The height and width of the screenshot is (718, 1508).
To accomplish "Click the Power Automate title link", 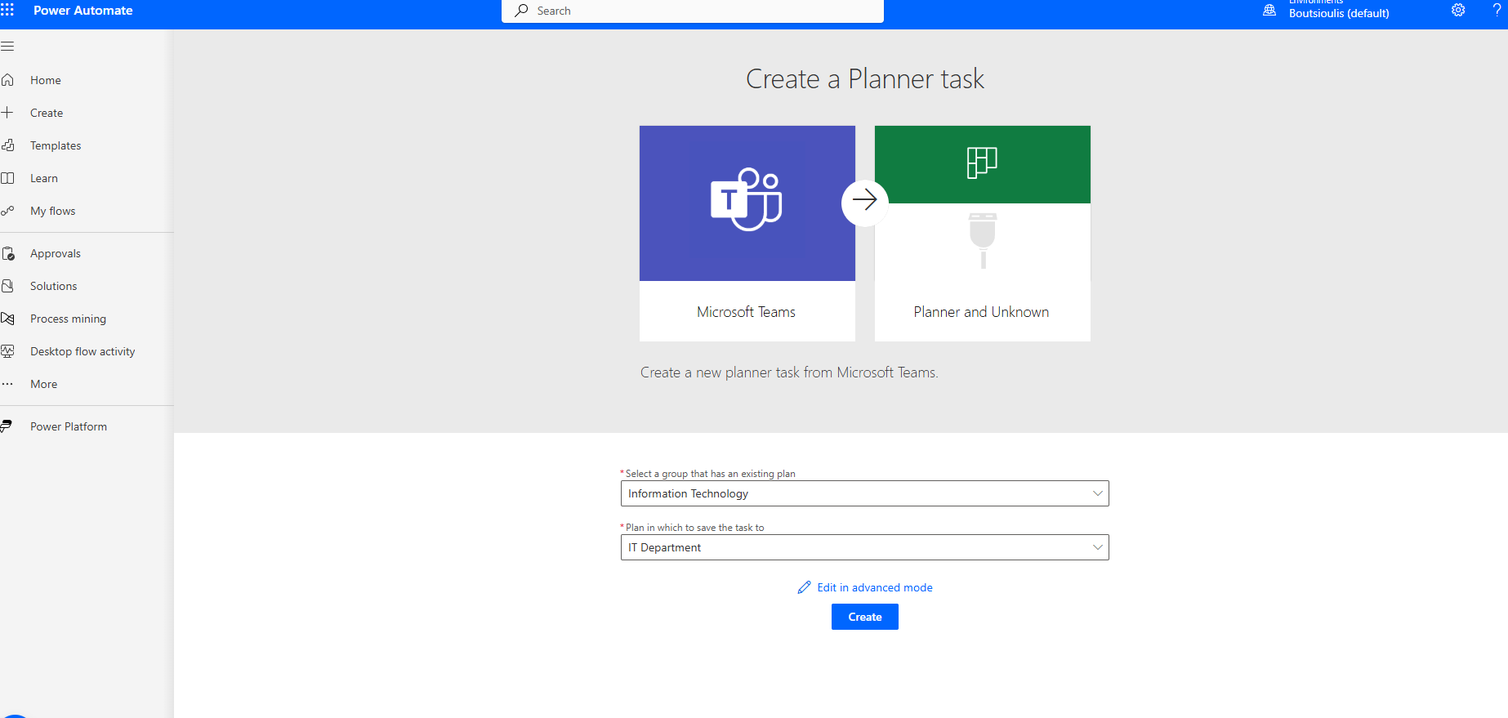I will 83,11.
